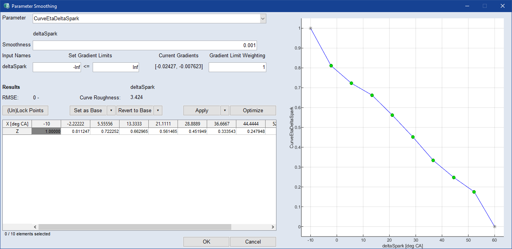Click the table horizontal scrollbar left arrow
This screenshot has height=249, width=512.
35,227
